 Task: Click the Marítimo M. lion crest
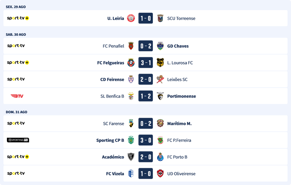160,123
